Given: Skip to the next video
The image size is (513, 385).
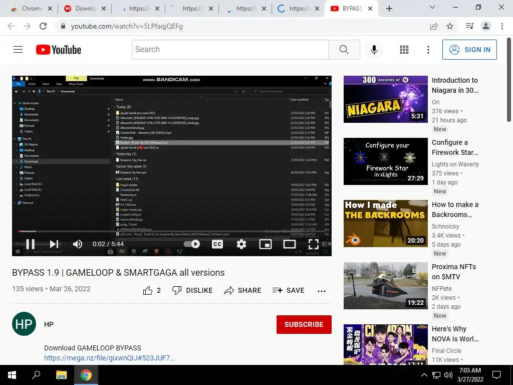Looking at the screenshot, I should coord(54,244).
